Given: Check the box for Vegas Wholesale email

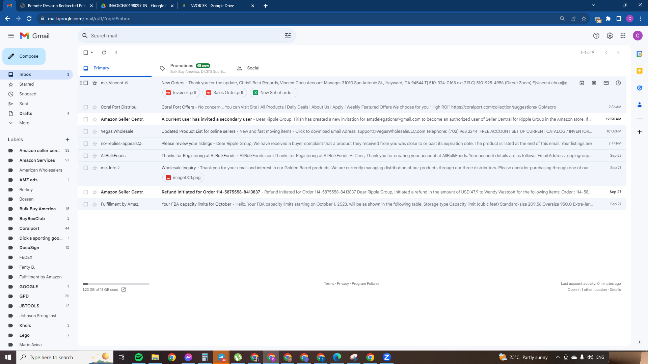Looking at the screenshot, I should pos(86,131).
